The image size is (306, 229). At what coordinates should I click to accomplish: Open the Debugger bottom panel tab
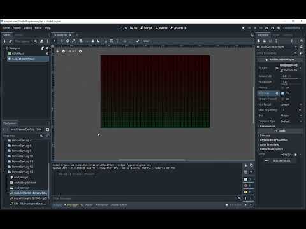point(73,205)
